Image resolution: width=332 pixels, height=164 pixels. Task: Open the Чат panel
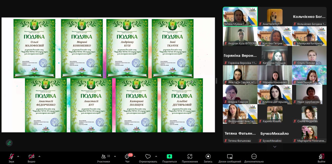[127, 158]
